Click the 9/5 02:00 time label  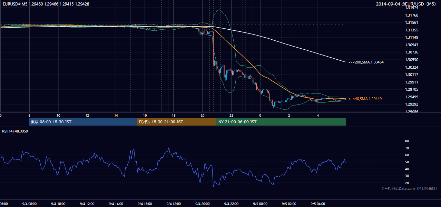pyautogui.click(x=289, y=204)
